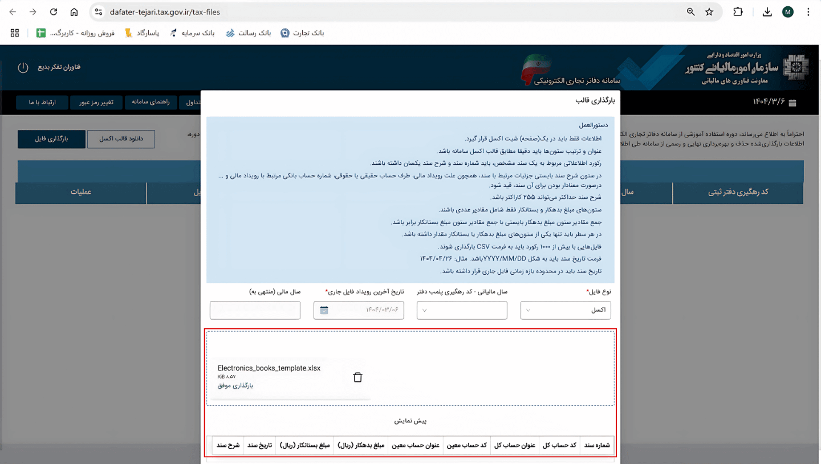Open apps grid in bookmarks bar
The width and height of the screenshot is (821, 464).
click(x=15, y=33)
